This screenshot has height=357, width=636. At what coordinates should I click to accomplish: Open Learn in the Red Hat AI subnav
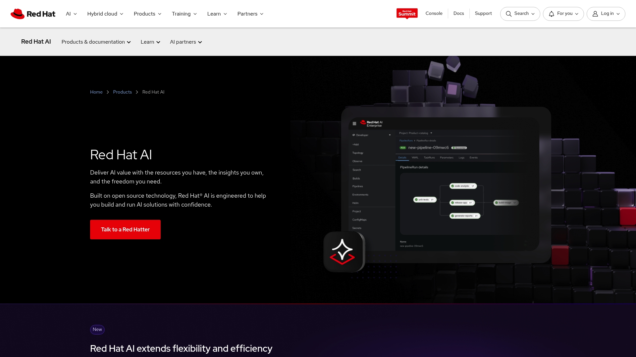(x=150, y=42)
